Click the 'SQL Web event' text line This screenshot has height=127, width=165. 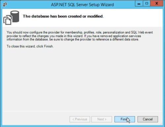[142, 32]
